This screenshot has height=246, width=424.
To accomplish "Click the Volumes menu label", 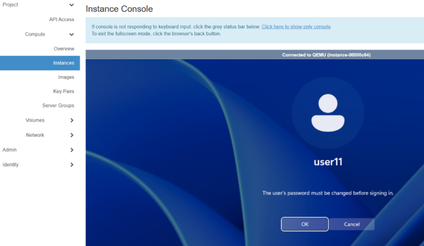I will click(35, 120).
